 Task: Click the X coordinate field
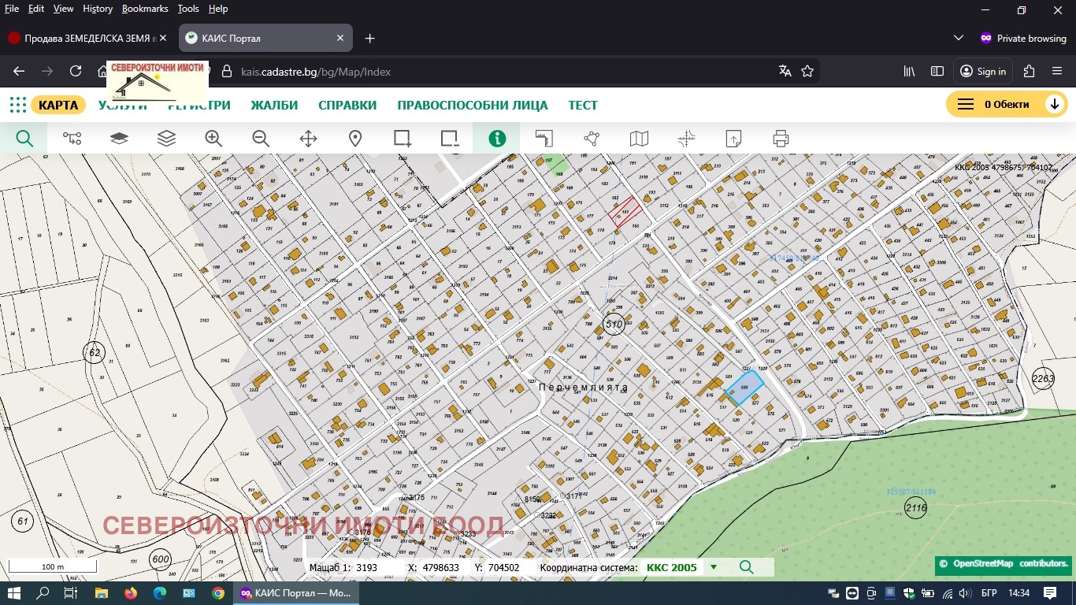[x=441, y=567]
